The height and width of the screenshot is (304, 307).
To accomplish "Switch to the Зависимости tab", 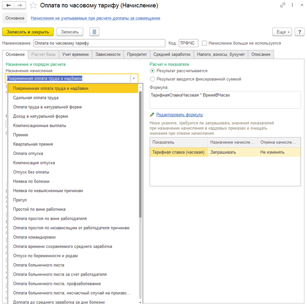I will (108, 55).
